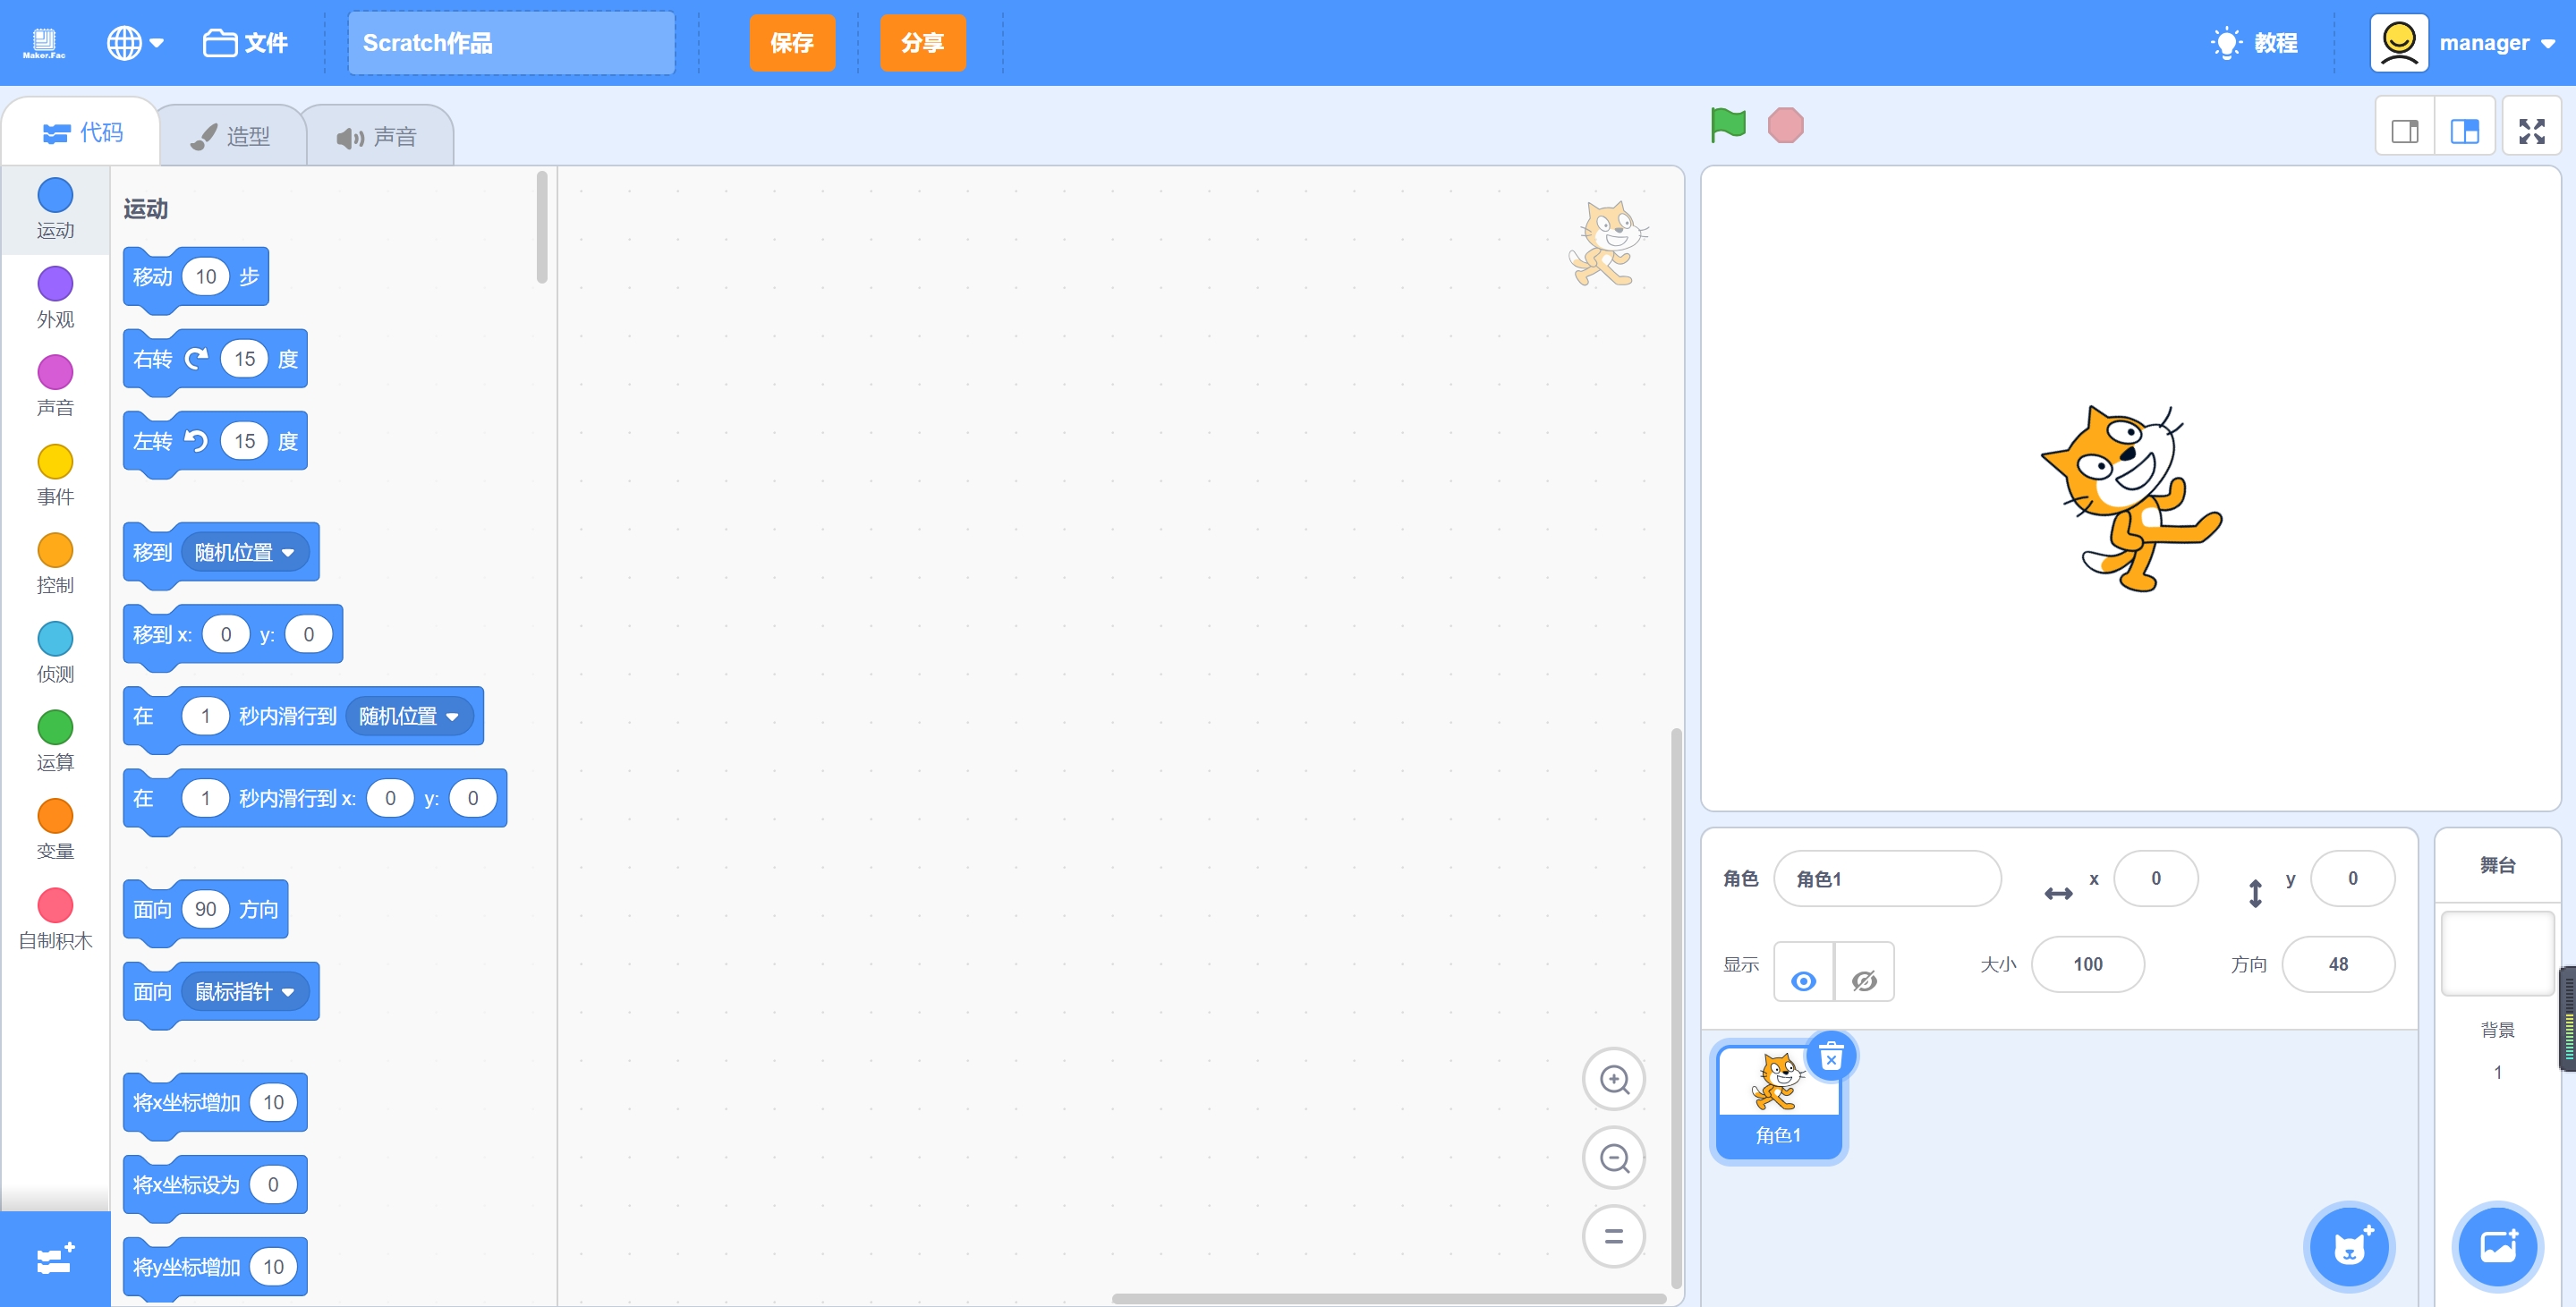
Task: Click the green flag to run
Action: pos(1727,126)
